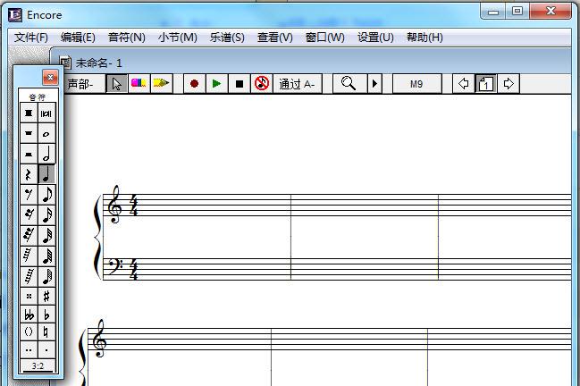Stop playback with the black square button
This screenshot has width=580, height=386.
pyautogui.click(x=240, y=84)
